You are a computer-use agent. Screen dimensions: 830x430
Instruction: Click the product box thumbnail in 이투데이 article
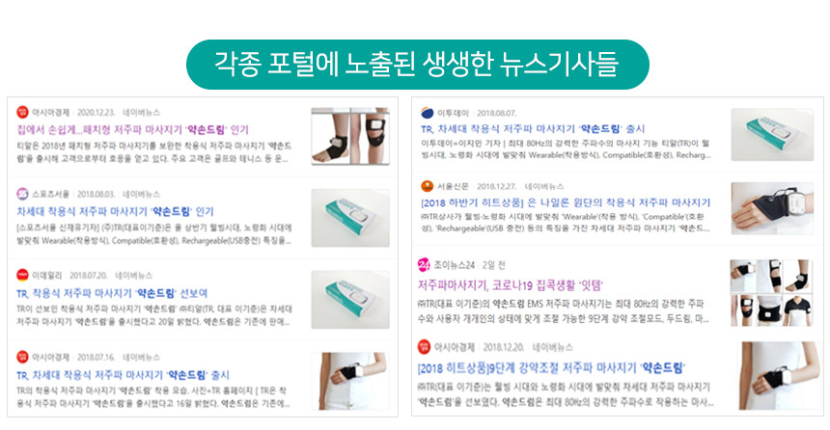click(772, 134)
